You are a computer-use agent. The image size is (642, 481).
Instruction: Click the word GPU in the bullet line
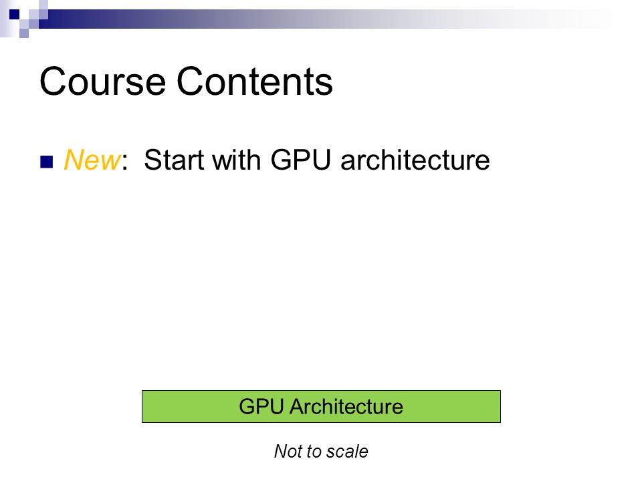301,160
